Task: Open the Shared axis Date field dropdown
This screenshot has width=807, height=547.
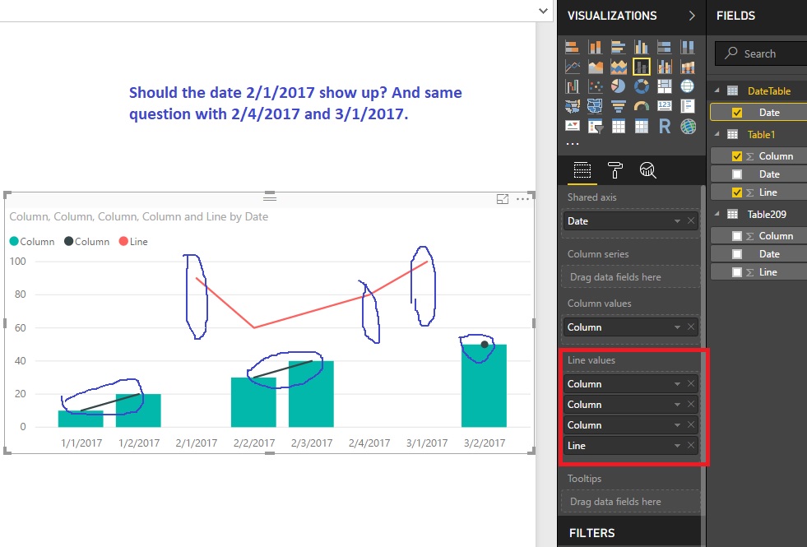Action: [x=677, y=221]
